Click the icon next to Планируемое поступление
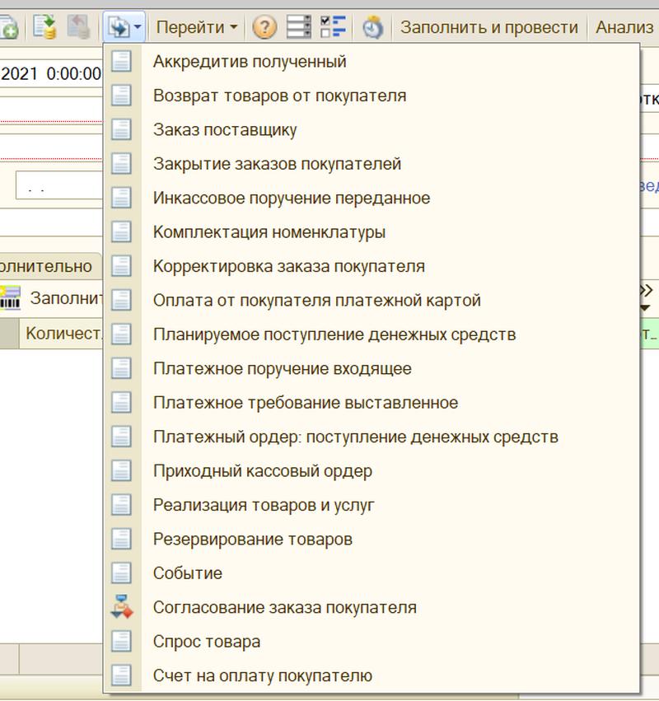The width and height of the screenshot is (659, 701). pos(121,334)
